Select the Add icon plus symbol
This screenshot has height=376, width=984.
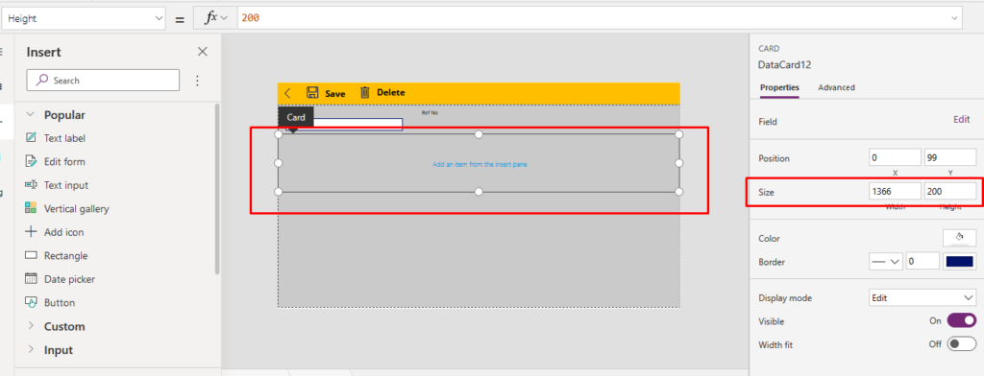[31, 232]
